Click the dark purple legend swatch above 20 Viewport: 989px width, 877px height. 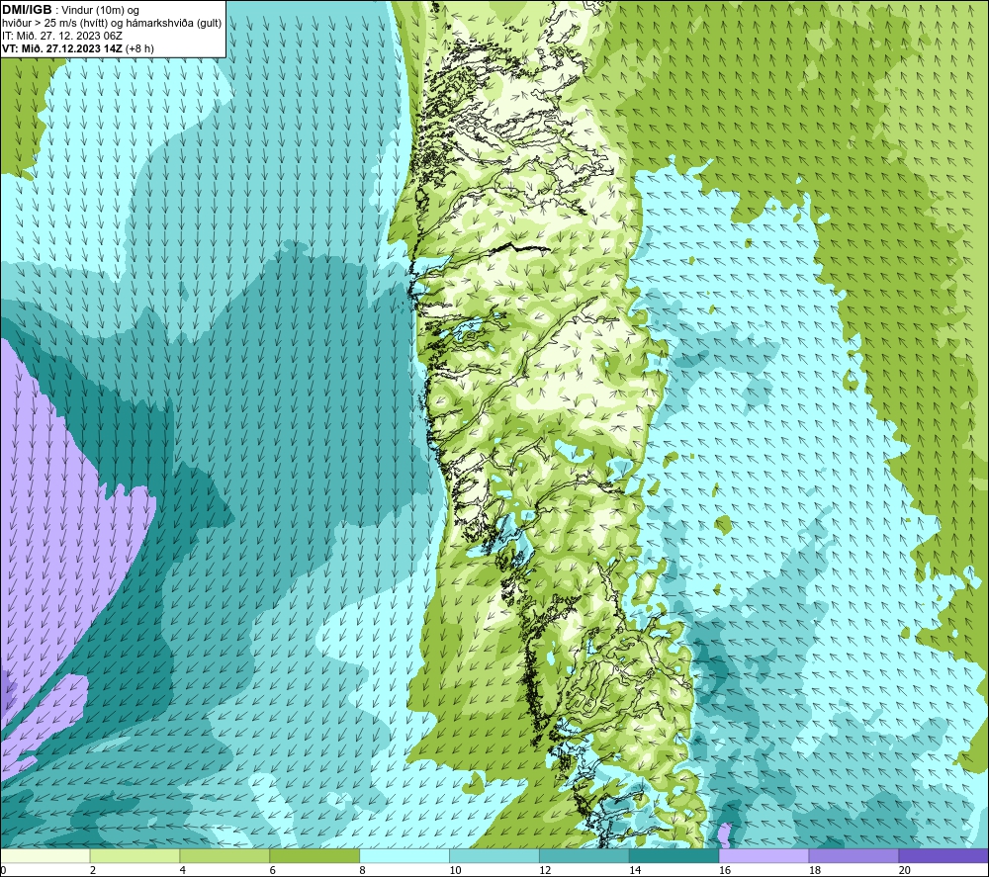click(x=944, y=855)
